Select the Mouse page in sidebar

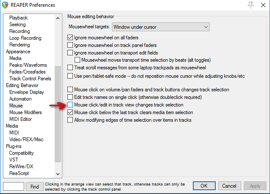[x=16, y=106]
